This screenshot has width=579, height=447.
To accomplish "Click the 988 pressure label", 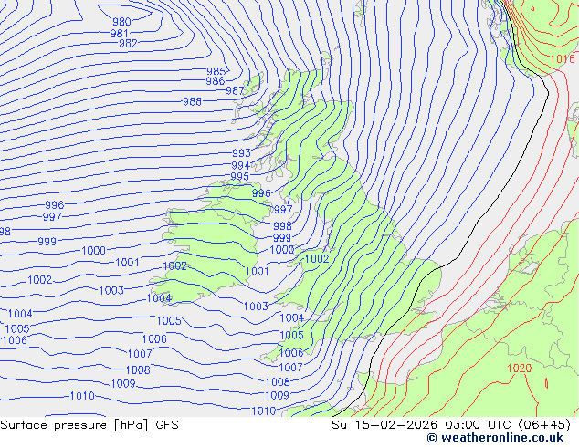I will pyautogui.click(x=193, y=101).
